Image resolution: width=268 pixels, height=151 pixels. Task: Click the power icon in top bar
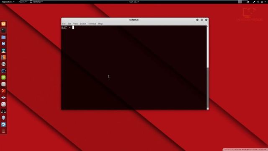[x=262, y=2]
